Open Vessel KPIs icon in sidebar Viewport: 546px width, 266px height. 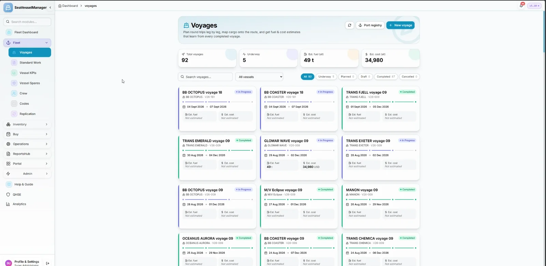click(14, 73)
